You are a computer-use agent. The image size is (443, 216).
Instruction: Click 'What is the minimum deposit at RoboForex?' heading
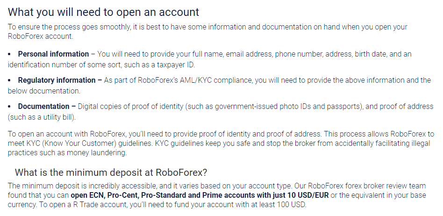111,173
